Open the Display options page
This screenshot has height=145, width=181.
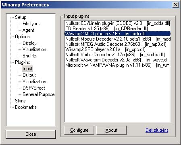29,43
